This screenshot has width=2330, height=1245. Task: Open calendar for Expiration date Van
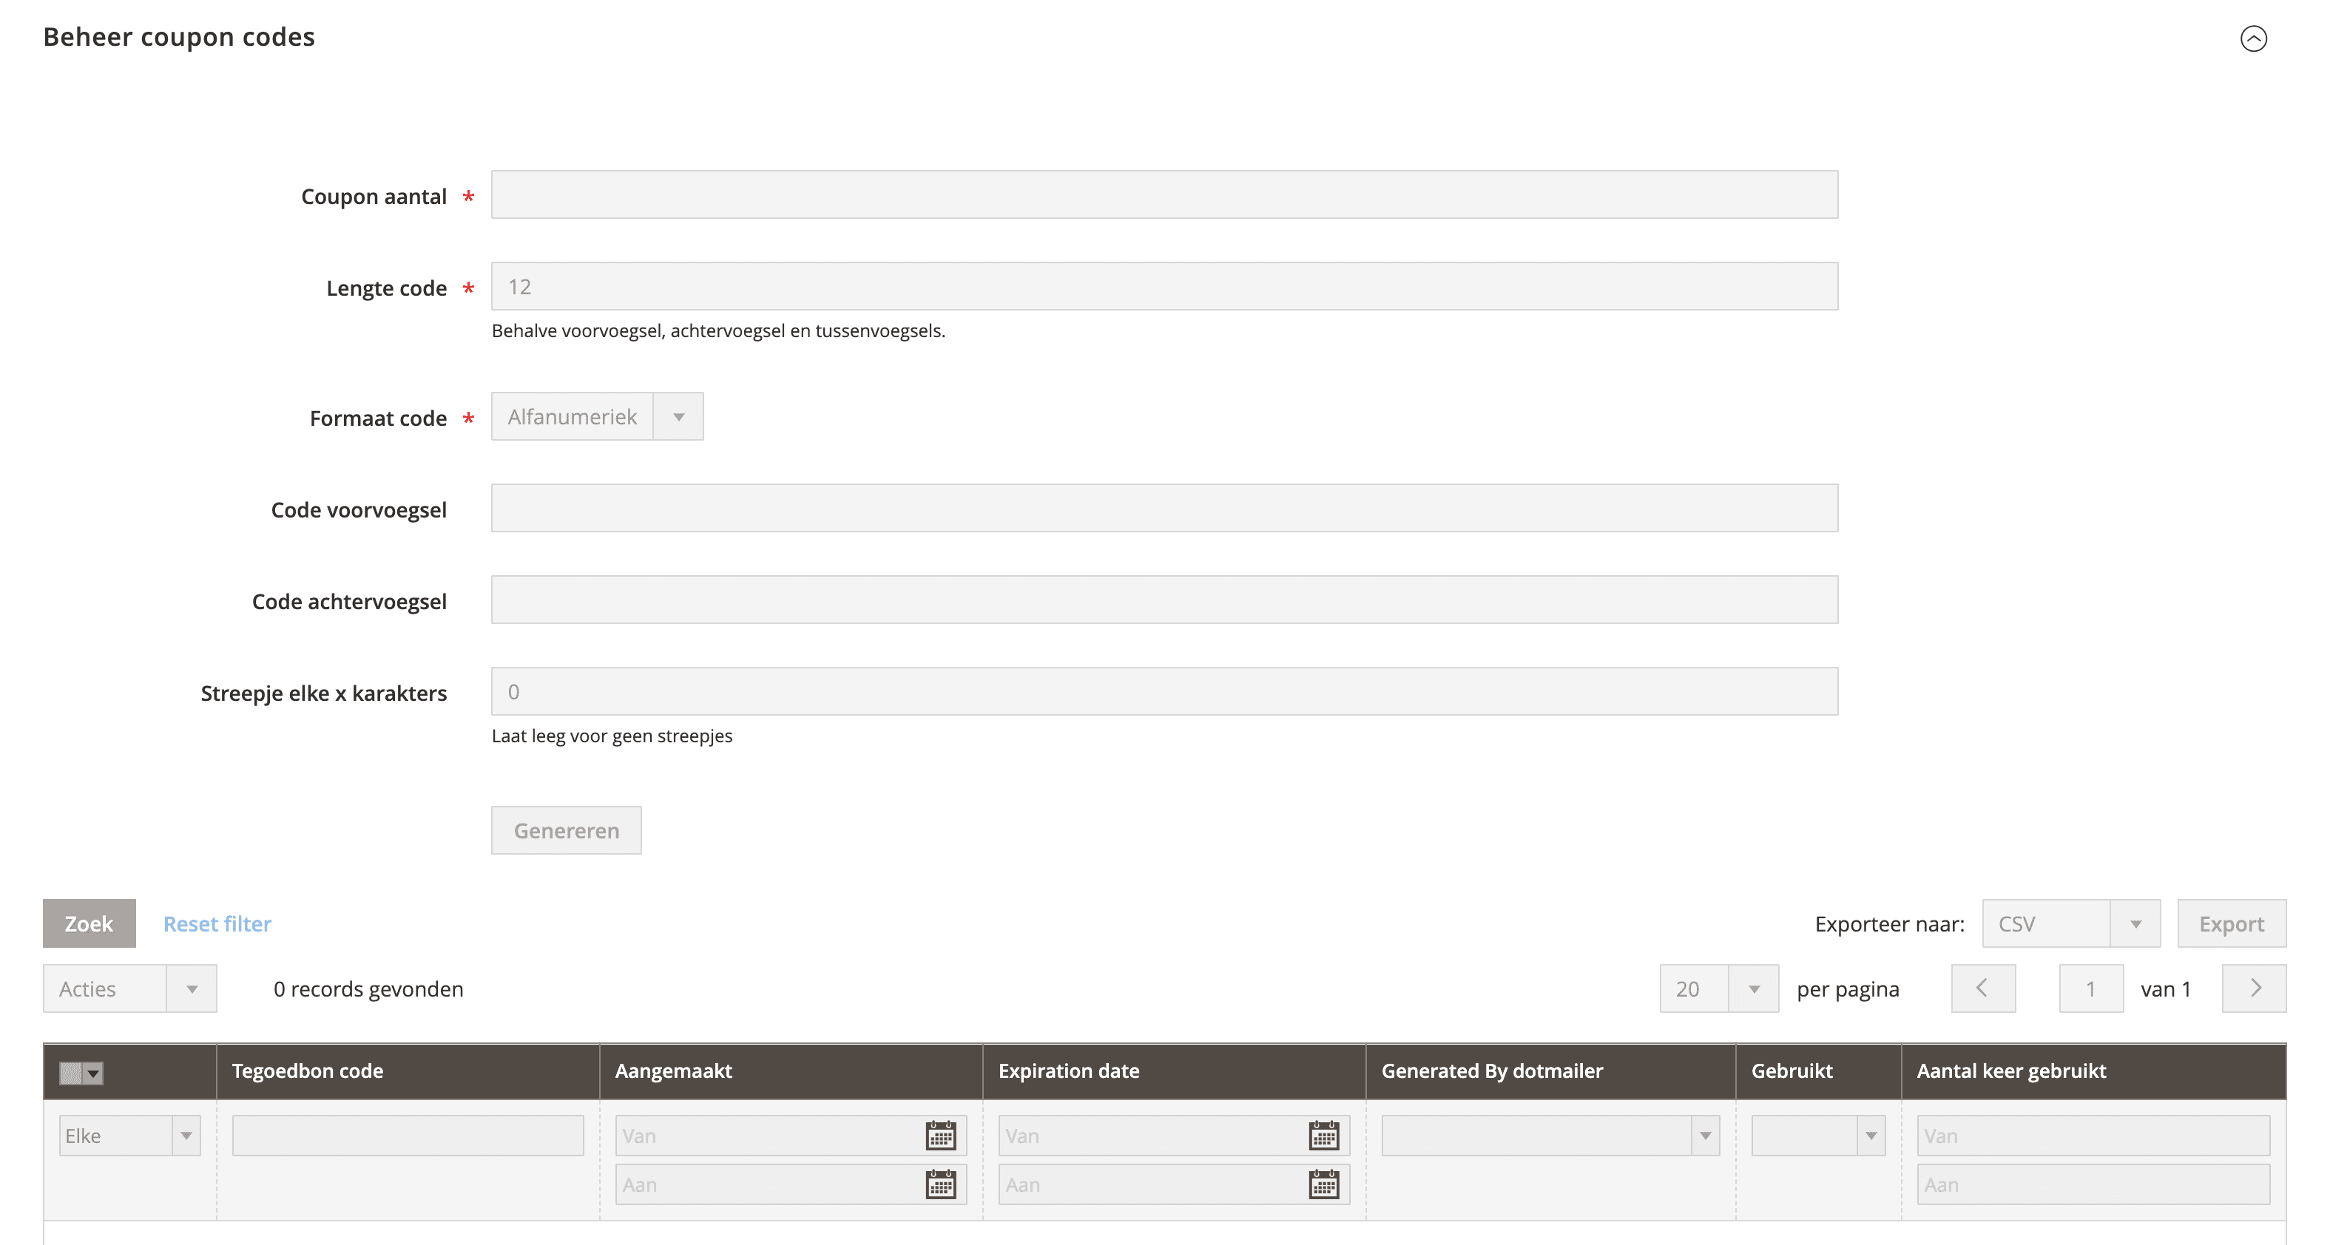(x=1324, y=1136)
